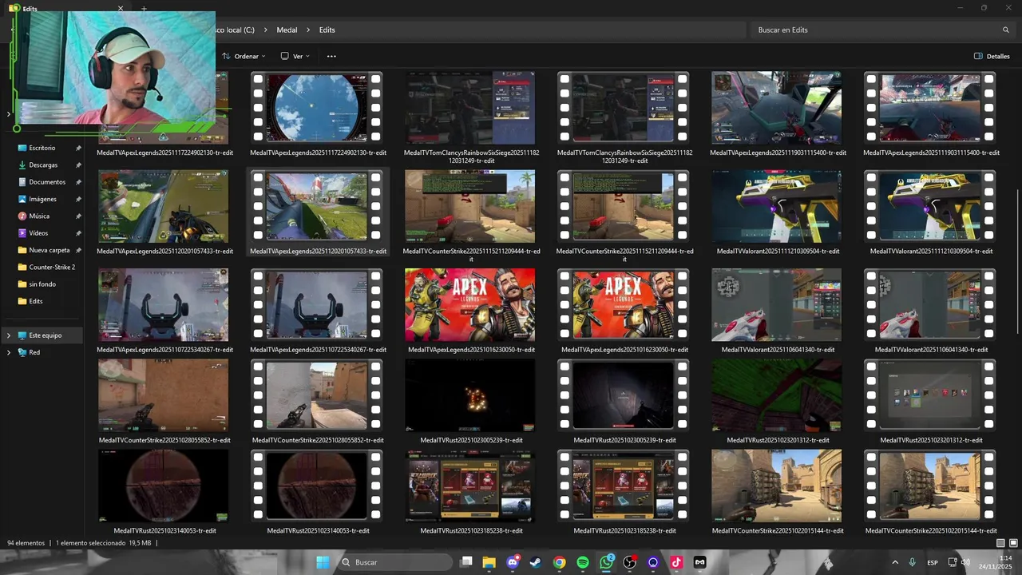Click the taskbar Buscar search box
The image size is (1022, 575).
394,562
